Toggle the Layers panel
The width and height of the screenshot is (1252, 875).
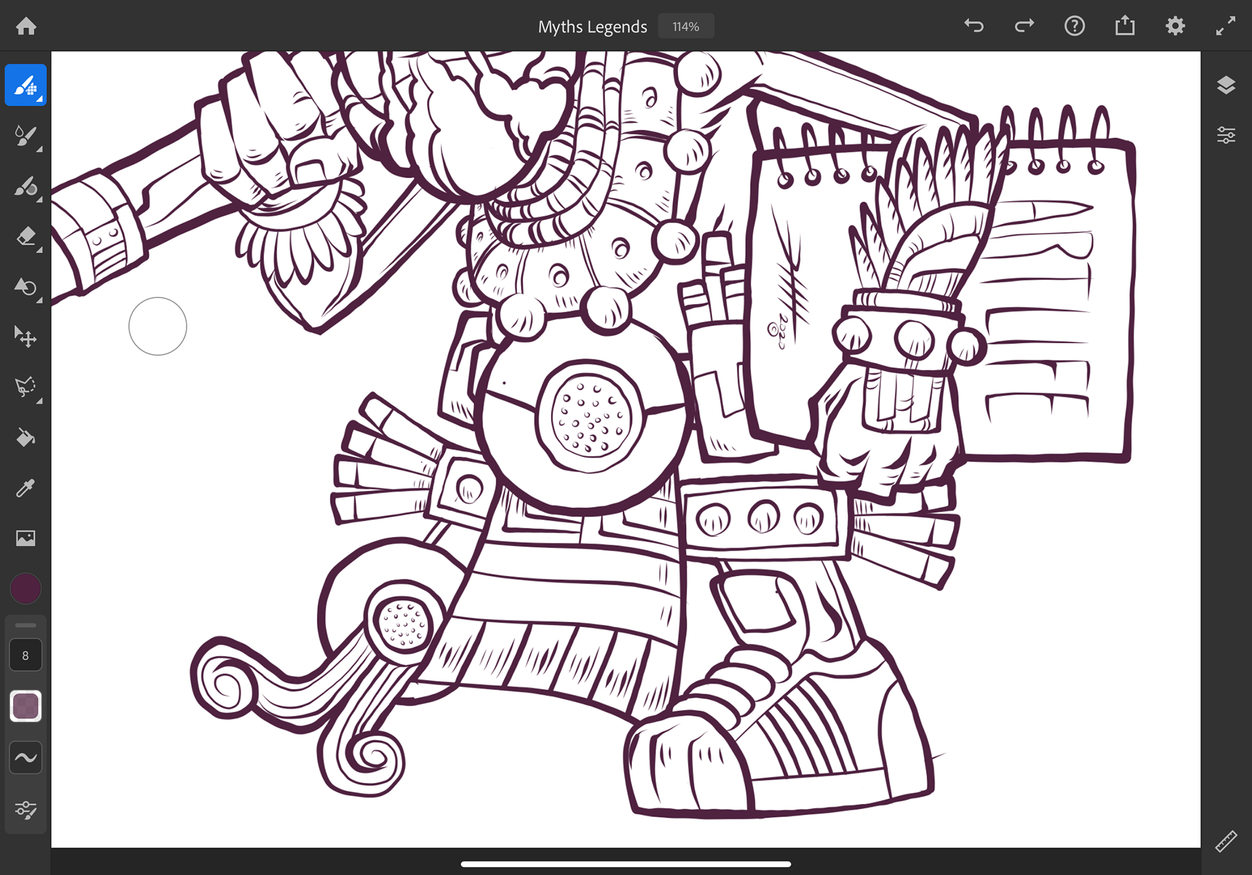point(1226,85)
